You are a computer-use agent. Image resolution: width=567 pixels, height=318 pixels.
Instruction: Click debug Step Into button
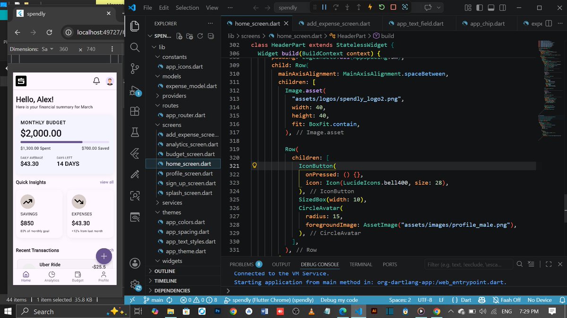(x=347, y=8)
